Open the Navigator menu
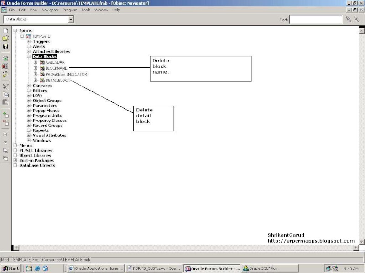 [x=50, y=10]
